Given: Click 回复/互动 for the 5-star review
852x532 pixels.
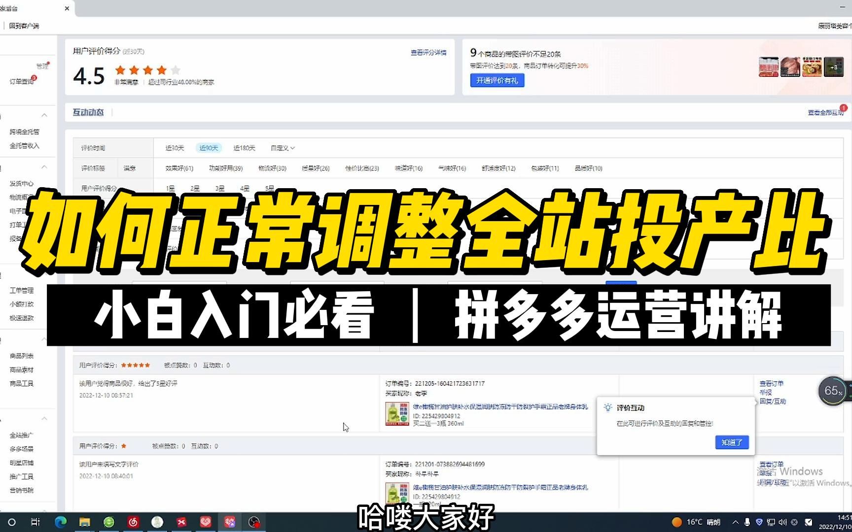Looking at the screenshot, I should tap(773, 401).
